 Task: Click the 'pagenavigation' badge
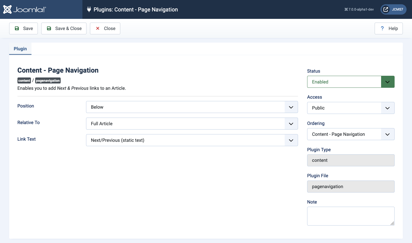tap(48, 81)
